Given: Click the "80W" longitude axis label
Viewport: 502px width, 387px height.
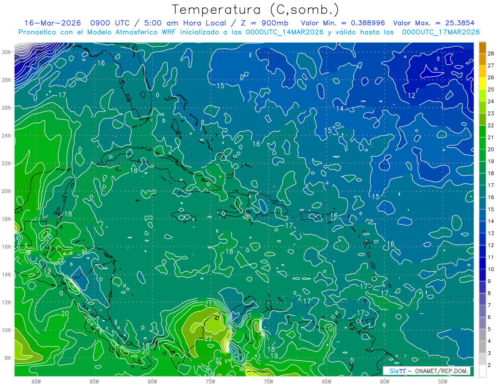Looking at the screenshot, I should [x=152, y=382].
